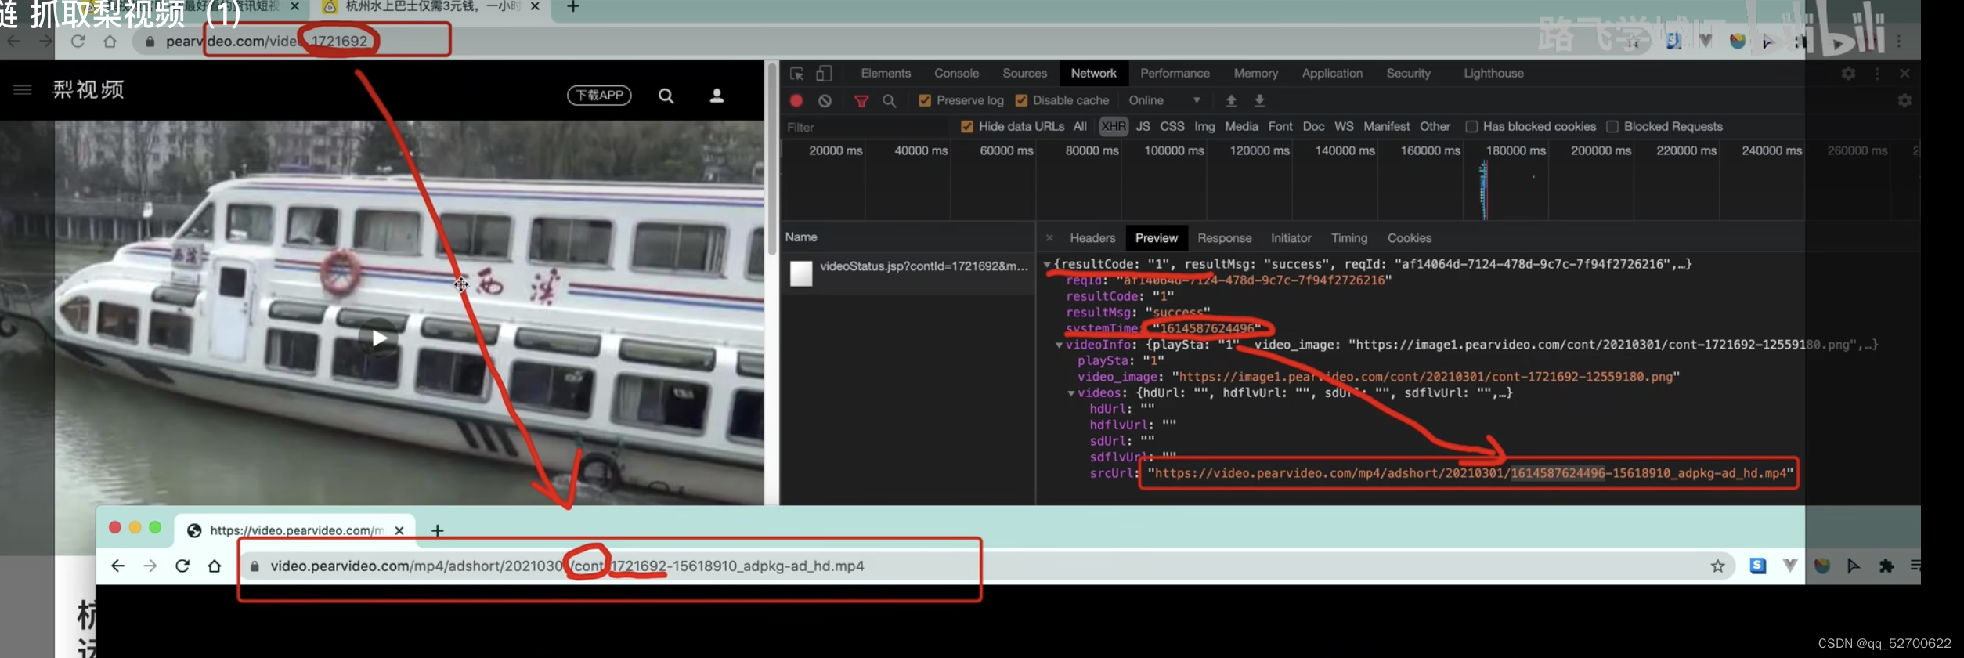Close the request details pane
1964x658 pixels.
1049,237
